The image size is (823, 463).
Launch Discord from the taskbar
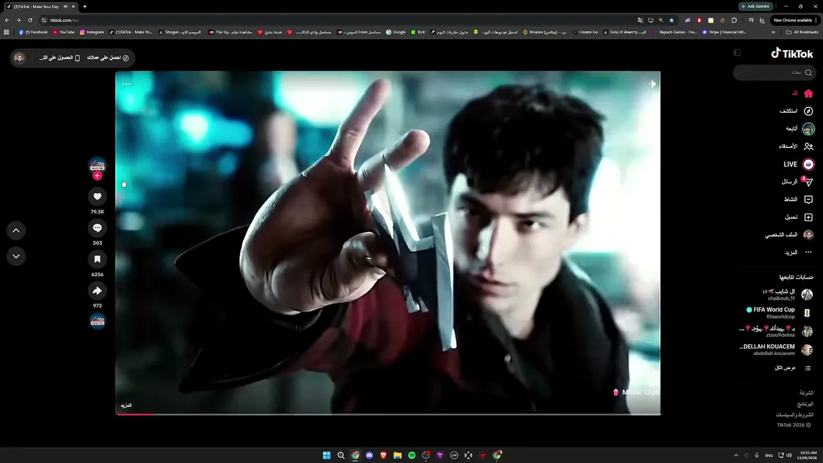click(x=369, y=455)
